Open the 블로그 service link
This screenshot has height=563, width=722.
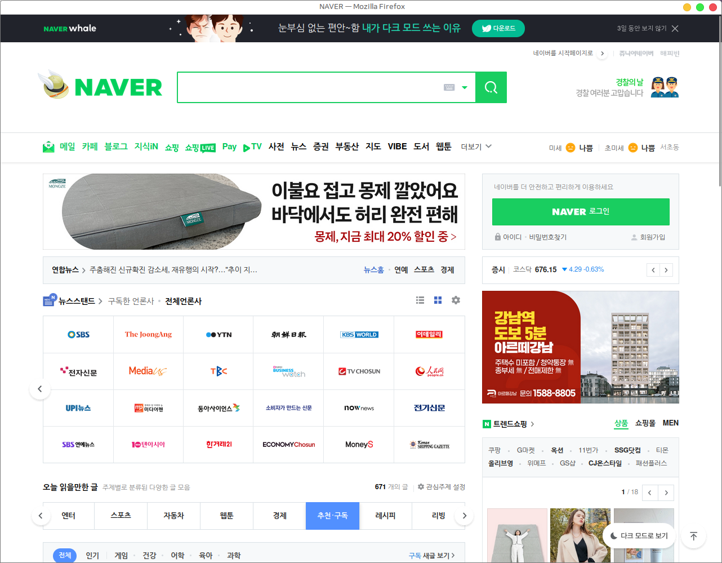coord(116,147)
